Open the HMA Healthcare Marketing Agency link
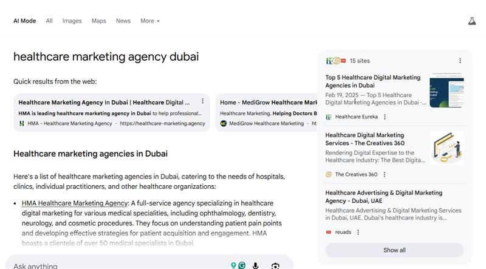486x269 pixels. [x=74, y=203]
